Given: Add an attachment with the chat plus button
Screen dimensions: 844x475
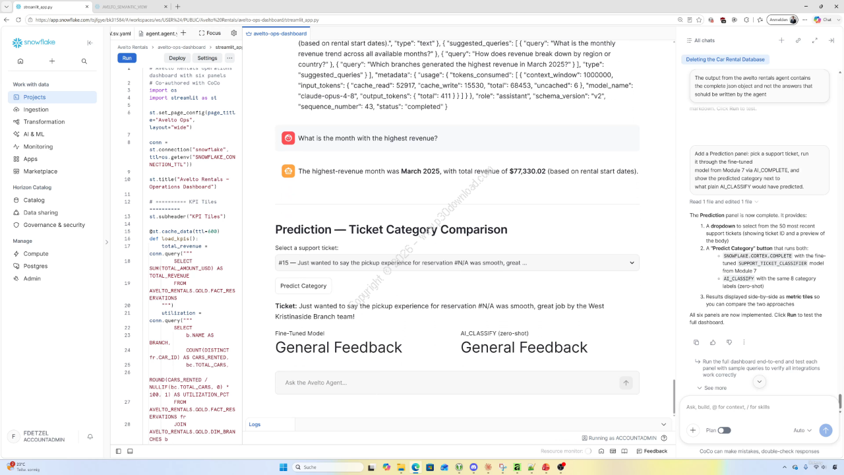Looking at the screenshot, I should point(693,430).
